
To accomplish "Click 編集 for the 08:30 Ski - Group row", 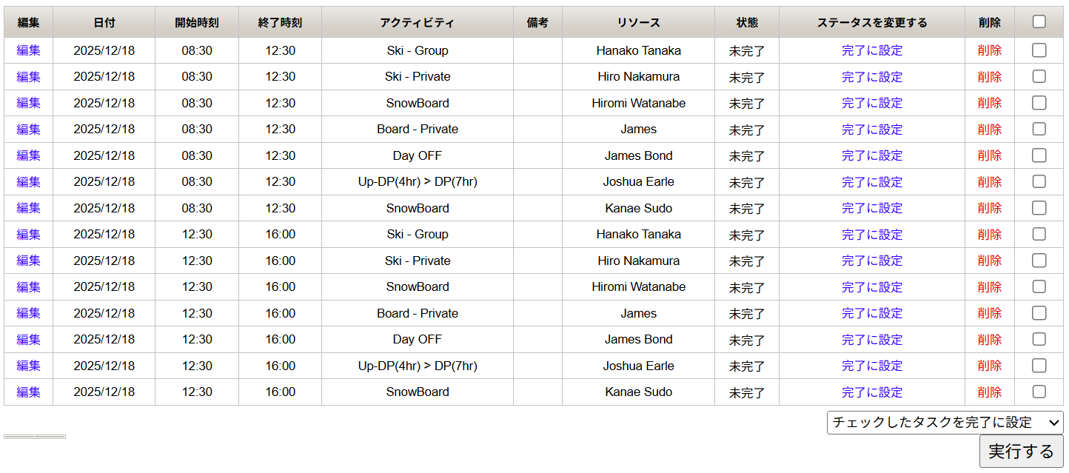I will 28,50.
